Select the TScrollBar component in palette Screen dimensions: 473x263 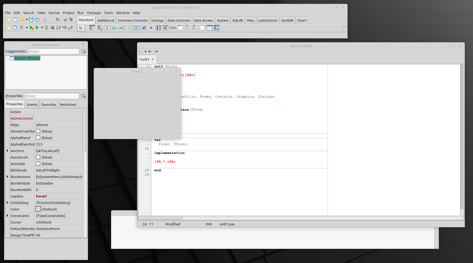[173, 28]
